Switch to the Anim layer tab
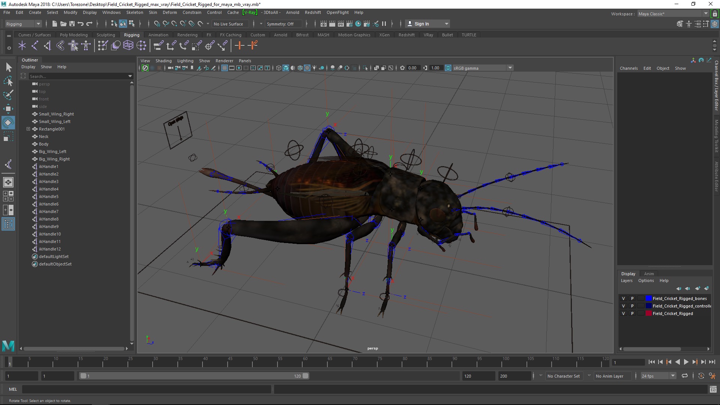 click(x=649, y=274)
